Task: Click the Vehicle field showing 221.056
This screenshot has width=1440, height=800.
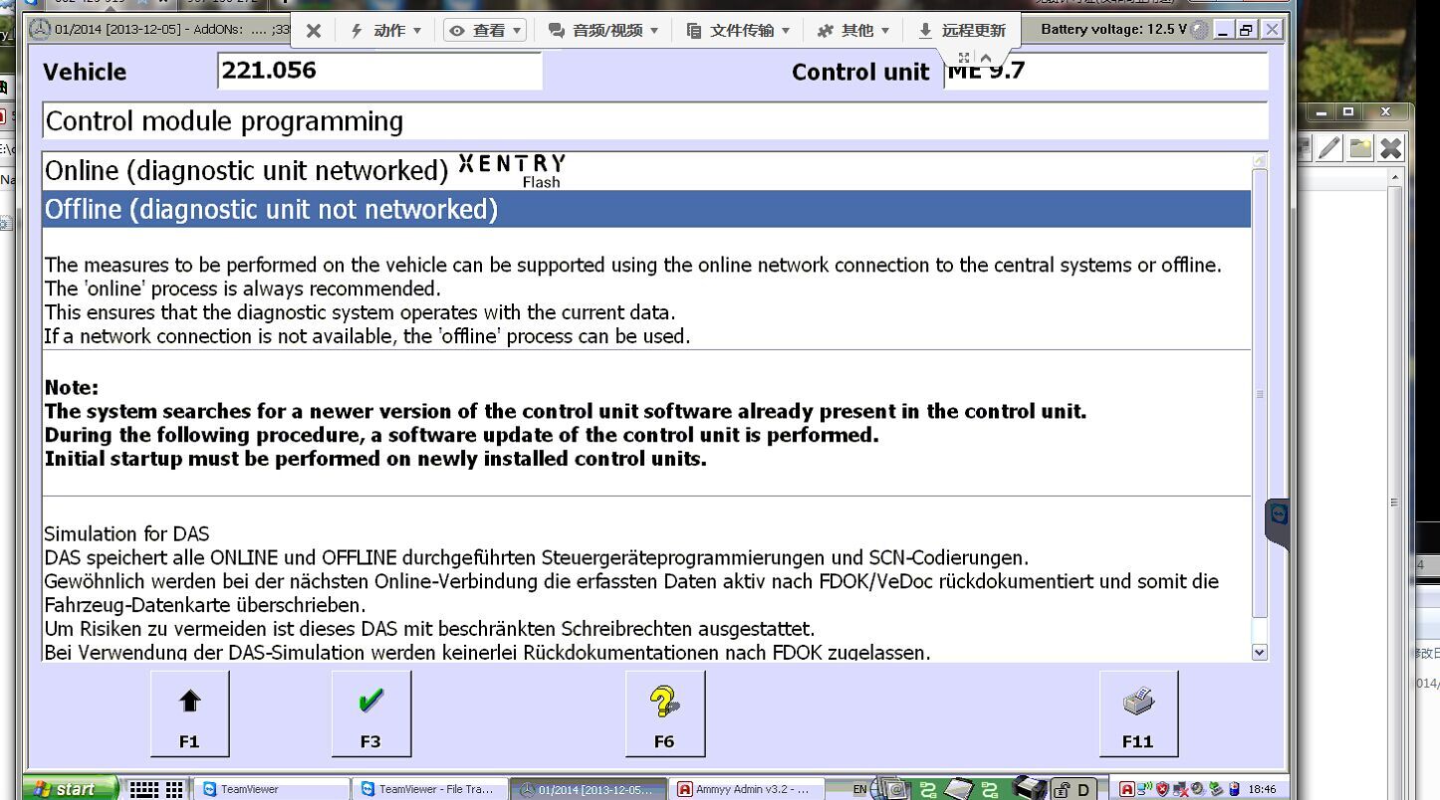Action: pyautogui.click(x=380, y=71)
